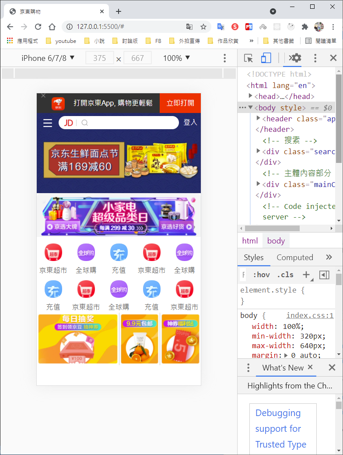Expand the header element node
Screen dimensions: 343x455
pos(258,118)
